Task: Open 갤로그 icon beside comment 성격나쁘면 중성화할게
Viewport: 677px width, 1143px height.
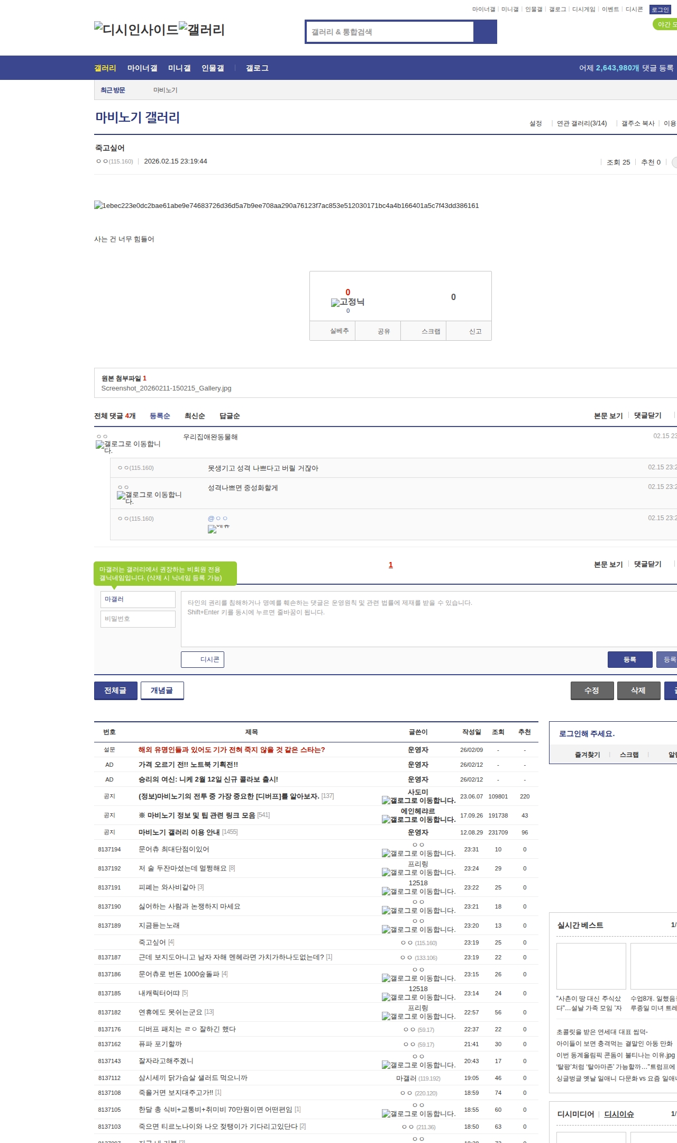Action: (149, 497)
